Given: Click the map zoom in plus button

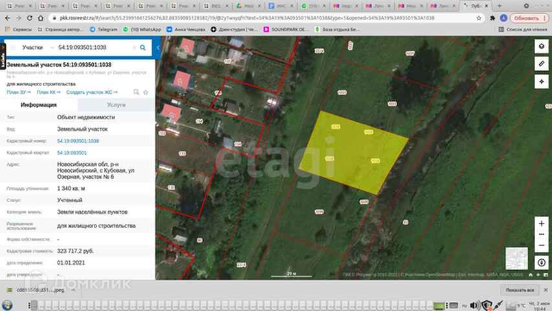Looking at the screenshot, I should coord(541,224).
